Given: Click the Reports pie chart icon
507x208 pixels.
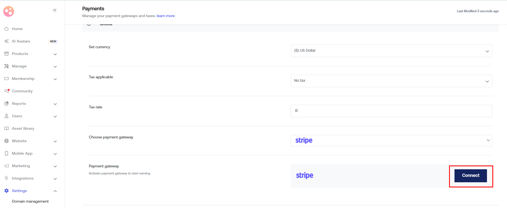Looking at the screenshot, I should coord(6,103).
